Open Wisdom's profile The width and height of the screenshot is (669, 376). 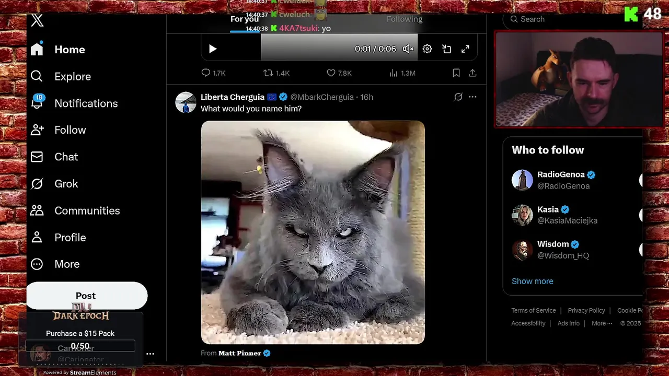pos(553,244)
